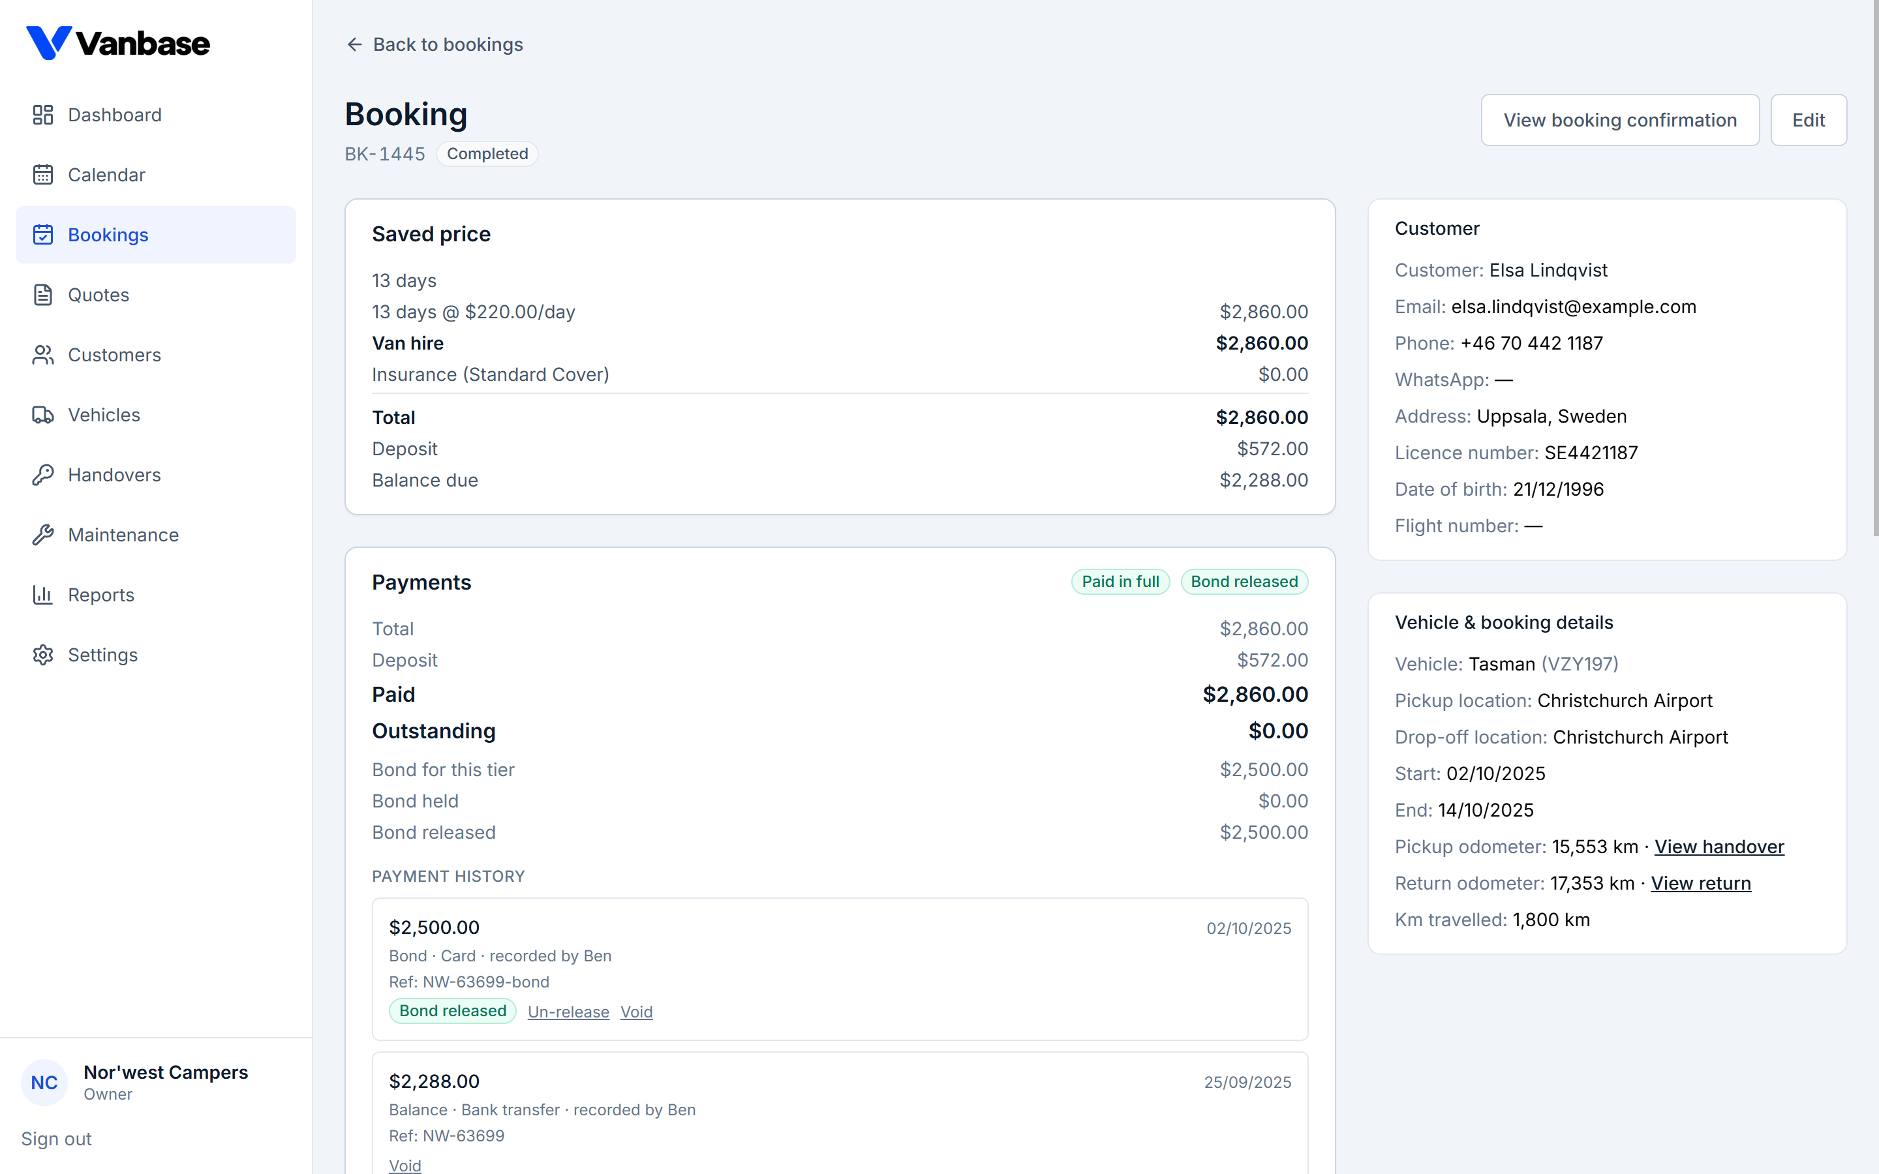This screenshot has width=1879, height=1174.
Task: Open Settings from sidebar
Action: tap(155, 655)
